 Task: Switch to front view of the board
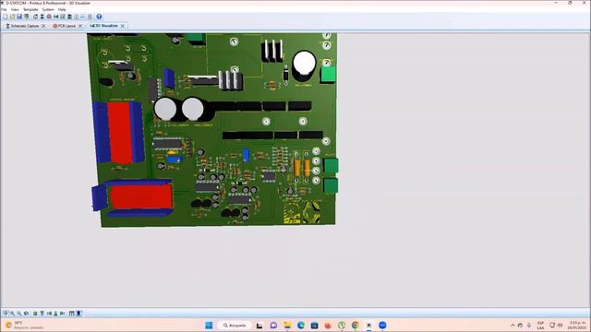tap(42, 314)
